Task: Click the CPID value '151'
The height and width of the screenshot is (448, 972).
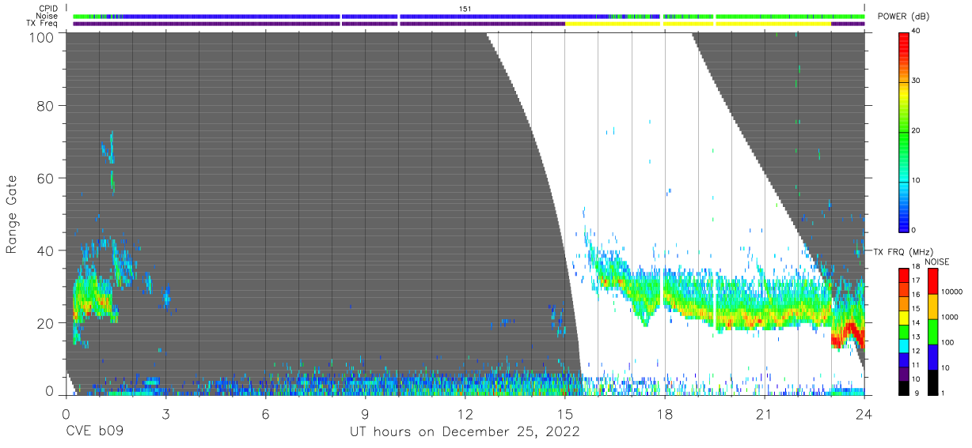Action: 465,8
